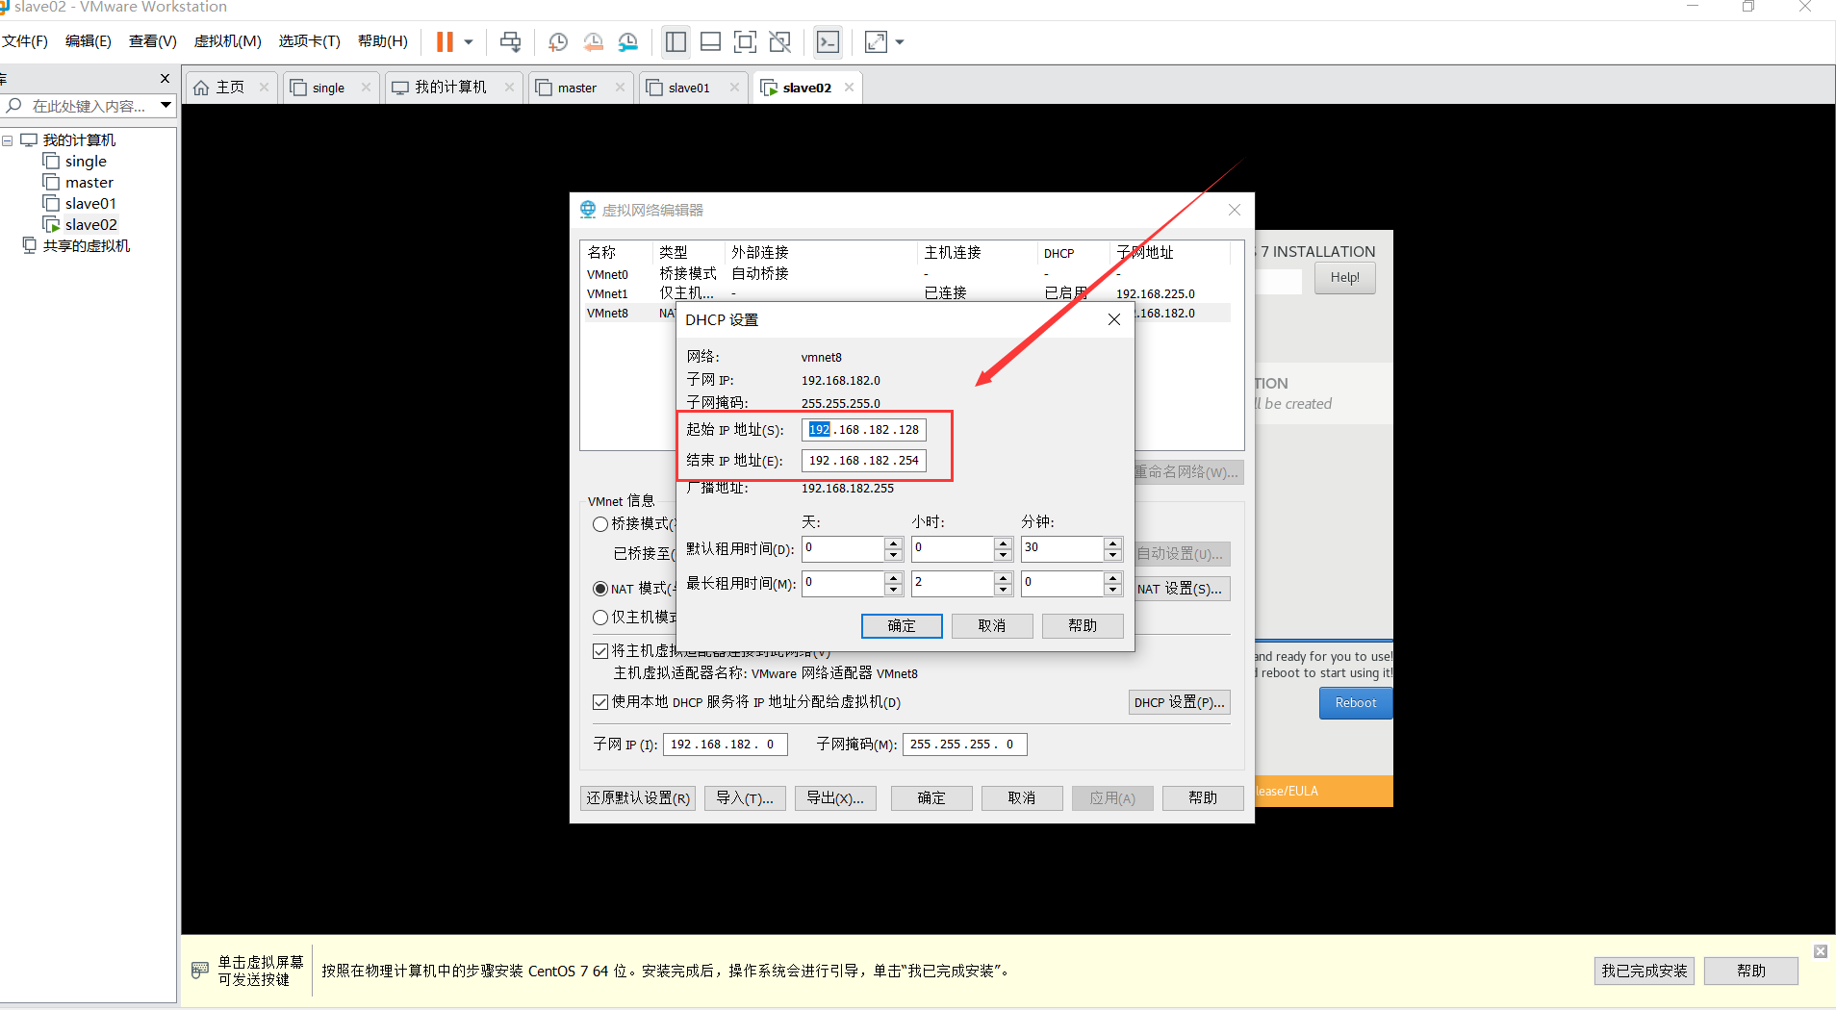
Task: Increase 分钟 value using its up stepper
Action: [x=1112, y=543]
